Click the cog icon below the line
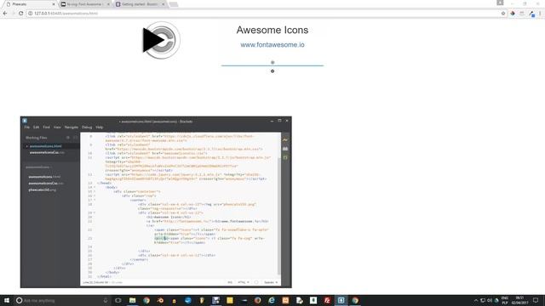Viewport: 545px width, 306px height. (272, 71)
